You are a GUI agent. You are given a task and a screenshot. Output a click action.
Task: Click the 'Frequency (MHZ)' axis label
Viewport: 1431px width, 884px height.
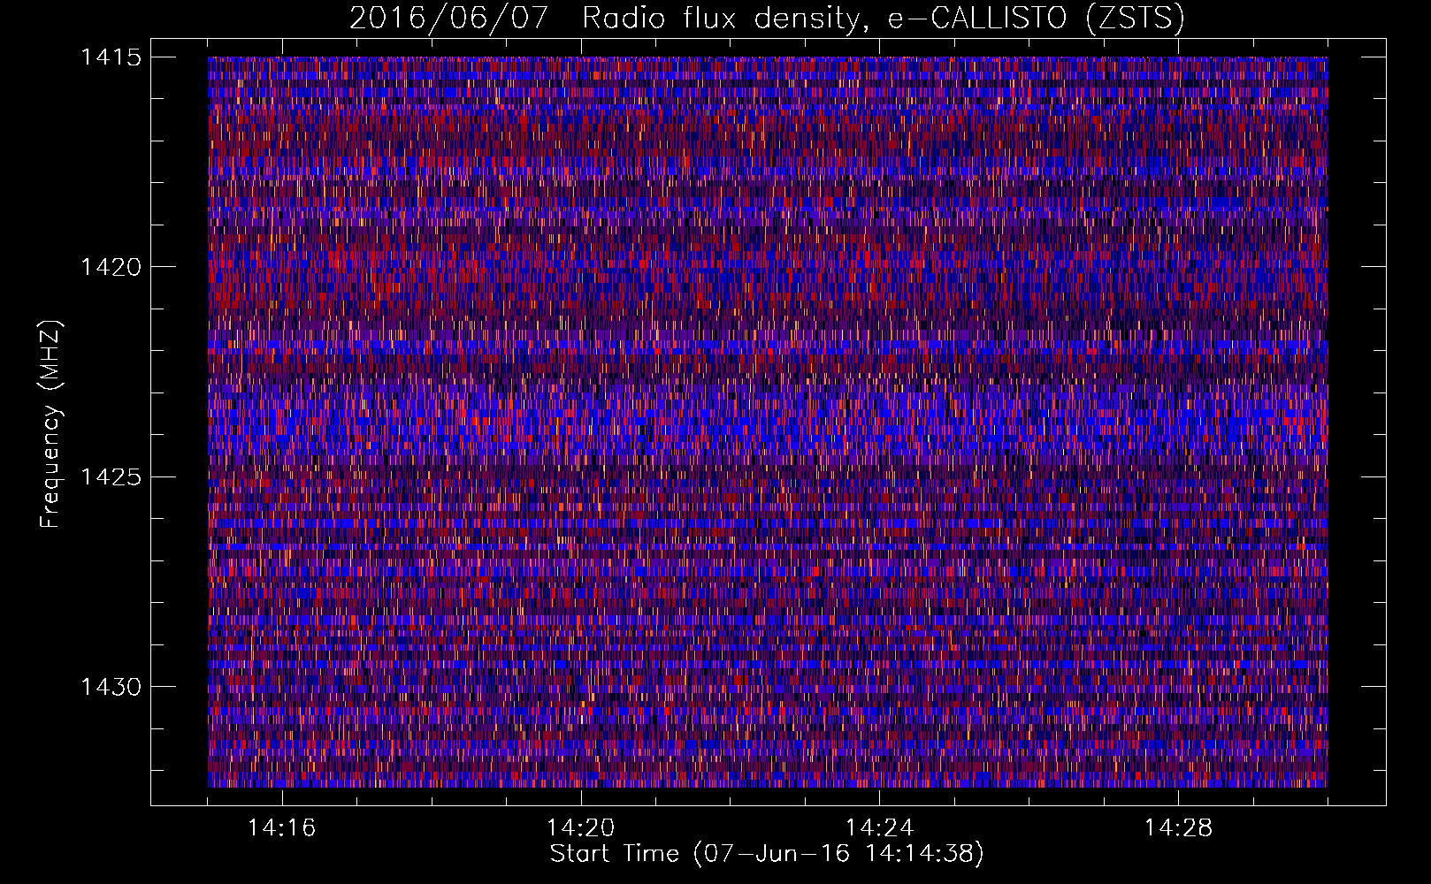click(50, 423)
